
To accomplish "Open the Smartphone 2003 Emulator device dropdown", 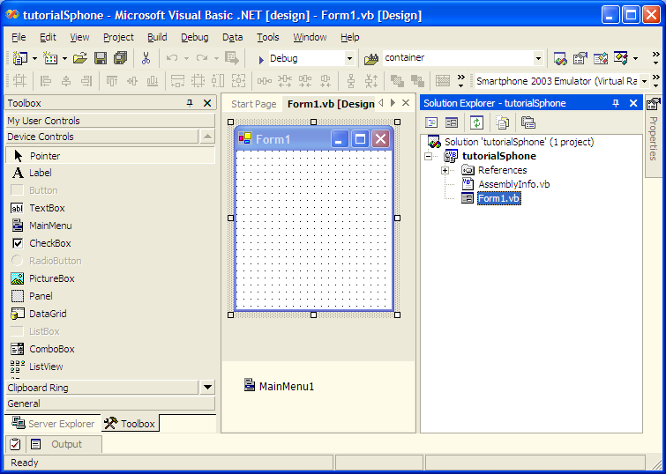I will point(644,81).
